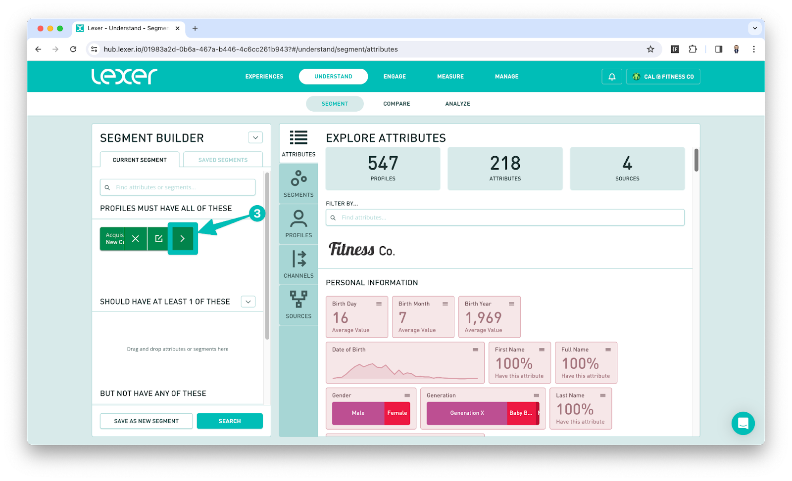Open browser extensions puzzle icon

point(693,49)
